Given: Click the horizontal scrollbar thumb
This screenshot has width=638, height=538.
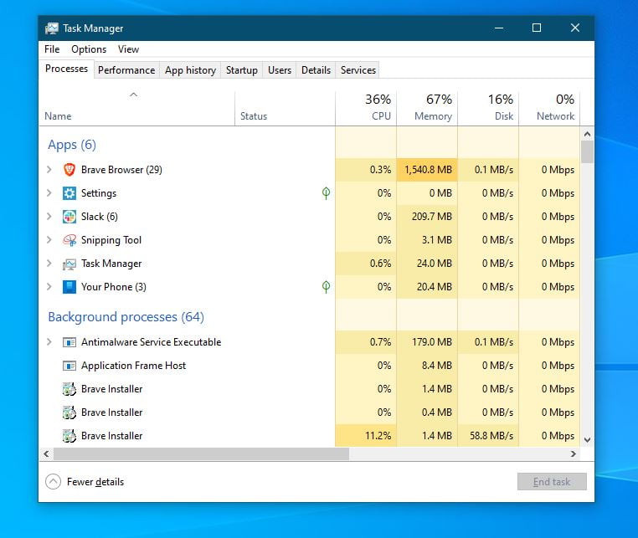Looking at the screenshot, I should pos(201,453).
